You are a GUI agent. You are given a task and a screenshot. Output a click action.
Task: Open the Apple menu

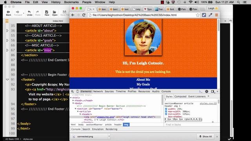pos(5,2)
